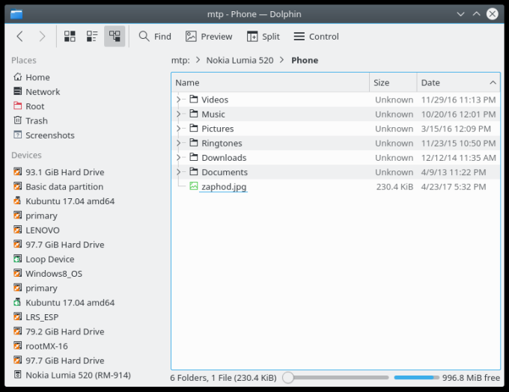Select the Details view mode button
This screenshot has width=509, height=392.
[115, 36]
